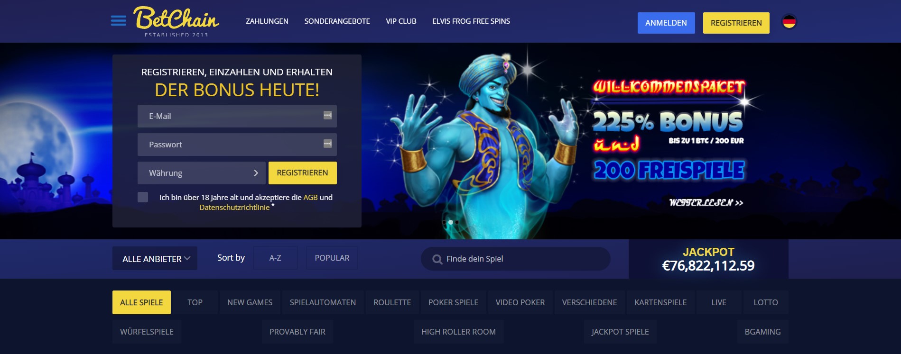901x354 pixels.
Task: Sort games by POPULAR
Action: pos(332,258)
